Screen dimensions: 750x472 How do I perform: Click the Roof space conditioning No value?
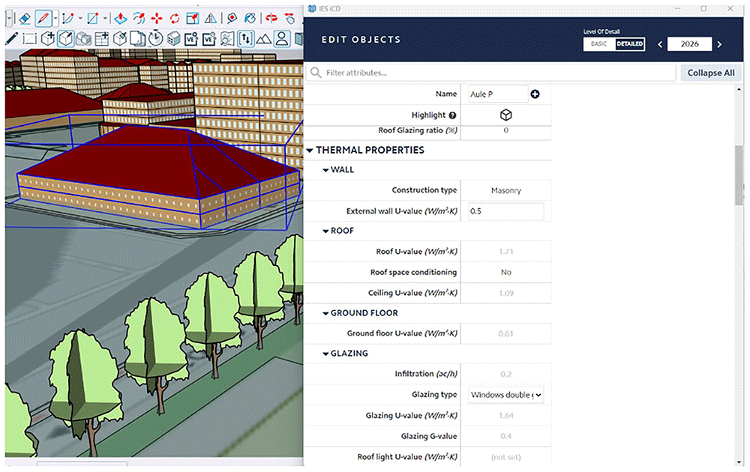pyautogui.click(x=506, y=272)
